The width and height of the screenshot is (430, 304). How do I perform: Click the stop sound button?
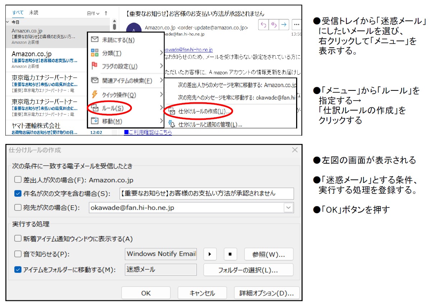click(230, 254)
